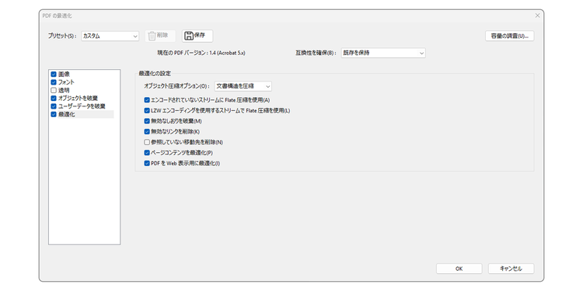Click the 現在の PDF バージョン text

coord(201,53)
